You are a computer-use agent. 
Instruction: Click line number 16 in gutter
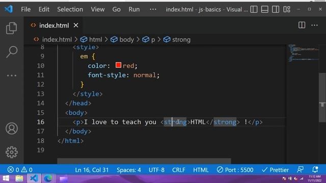[x=41, y=122]
